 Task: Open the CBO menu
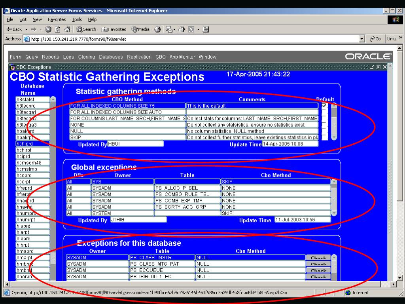point(161,57)
